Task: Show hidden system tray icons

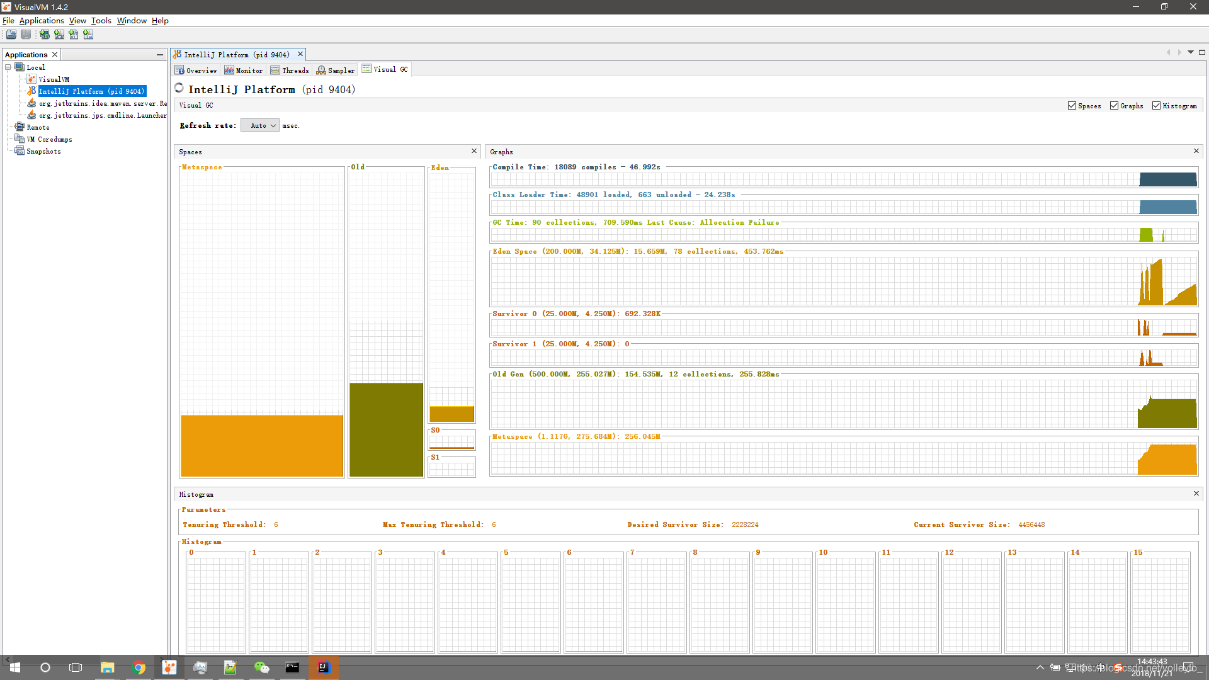Action: (1040, 667)
